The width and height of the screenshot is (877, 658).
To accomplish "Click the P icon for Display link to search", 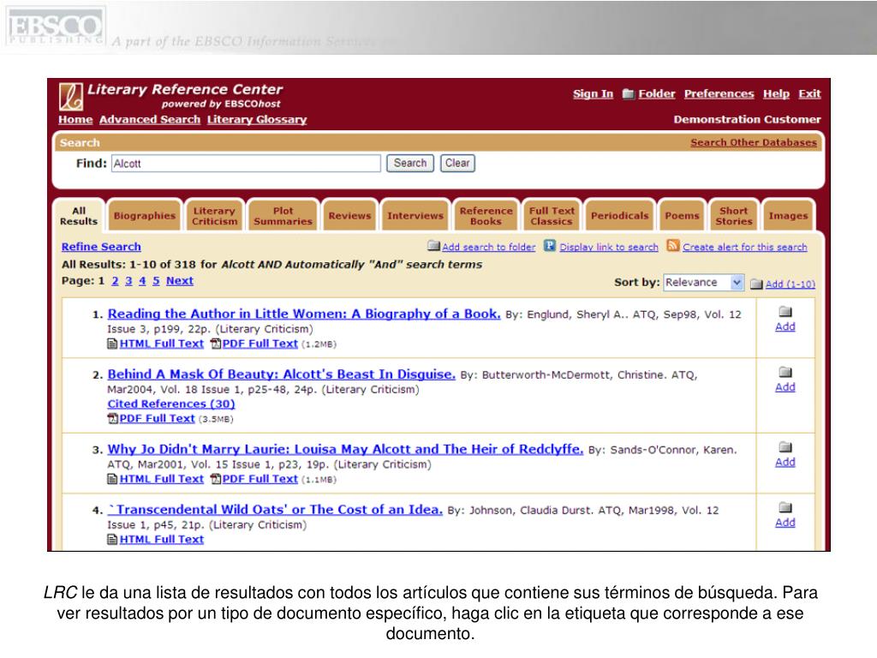I will [550, 246].
